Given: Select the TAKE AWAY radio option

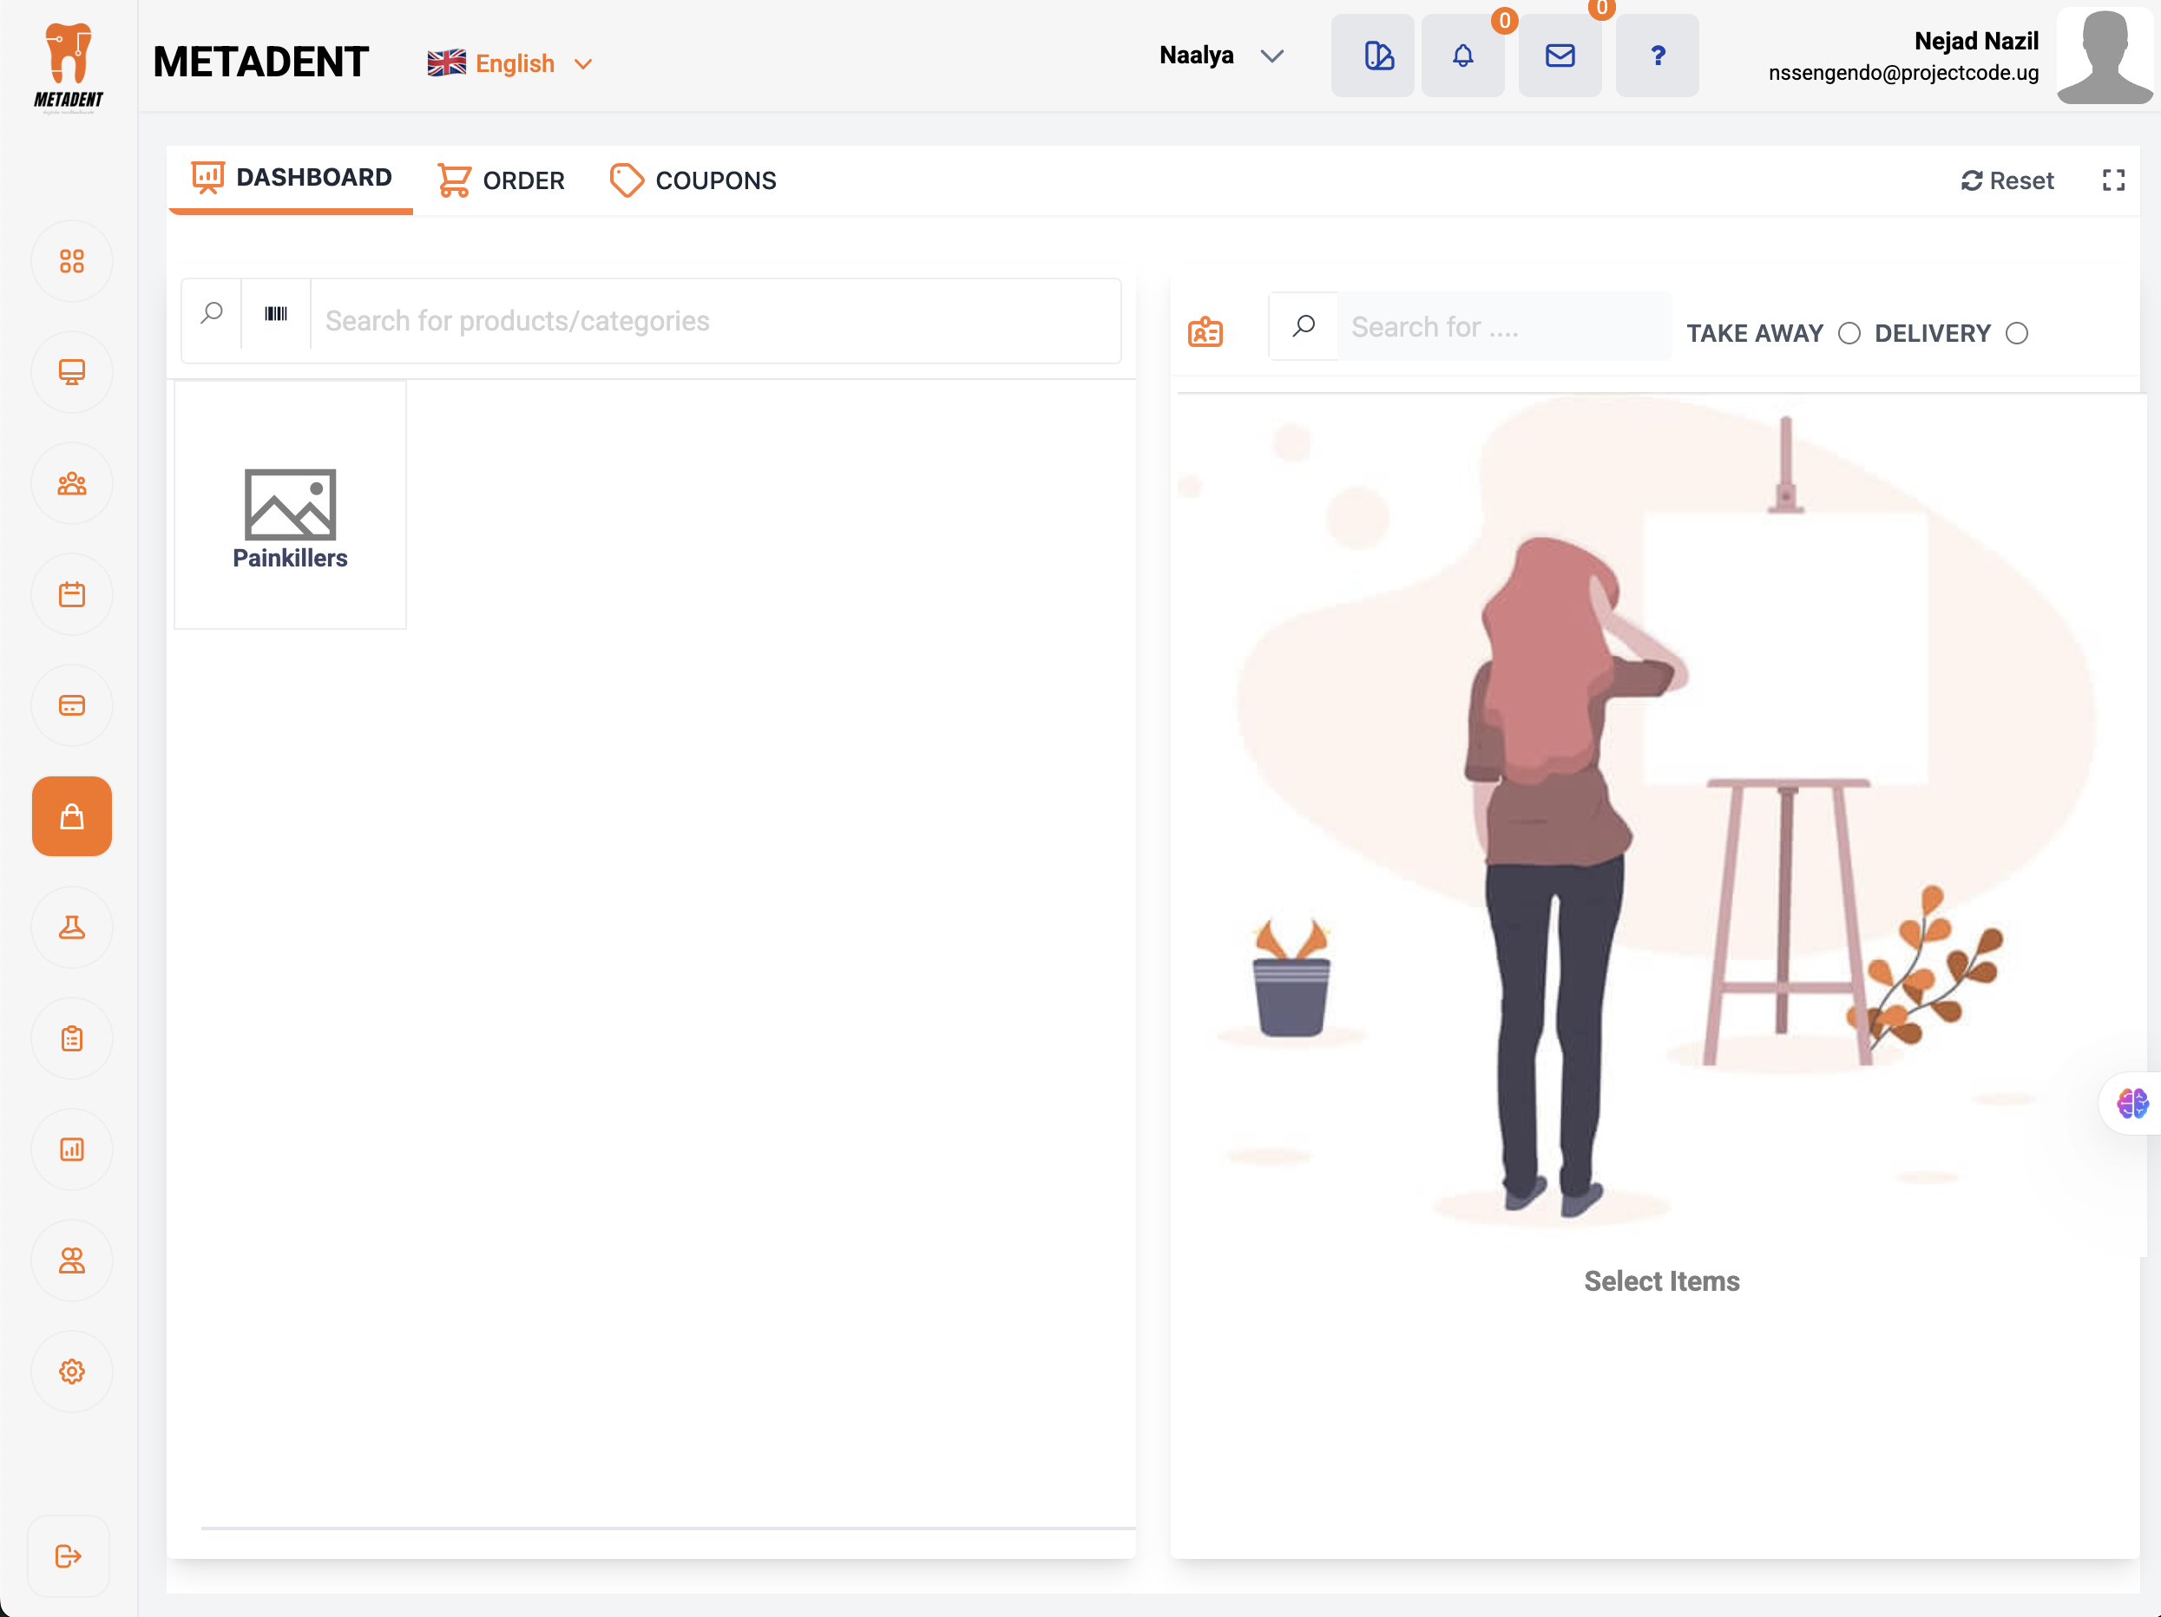Looking at the screenshot, I should pos(1849,334).
